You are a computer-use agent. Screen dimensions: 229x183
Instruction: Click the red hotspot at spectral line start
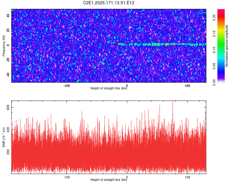[119, 44]
